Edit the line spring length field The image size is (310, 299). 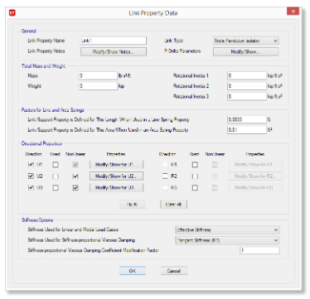tap(247, 119)
